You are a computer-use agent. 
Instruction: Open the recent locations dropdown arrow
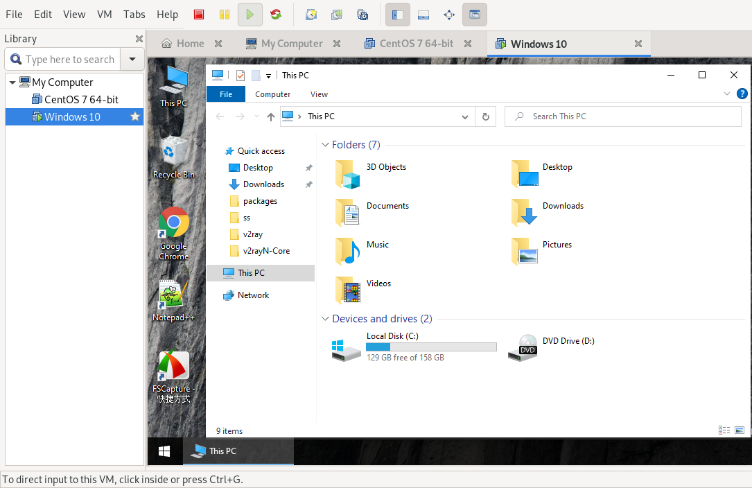256,116
